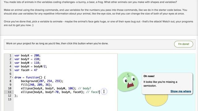Viewport: 198px width, 111px height.
Task: Click the word function on line 7
Action: click(x=32, y=77)
